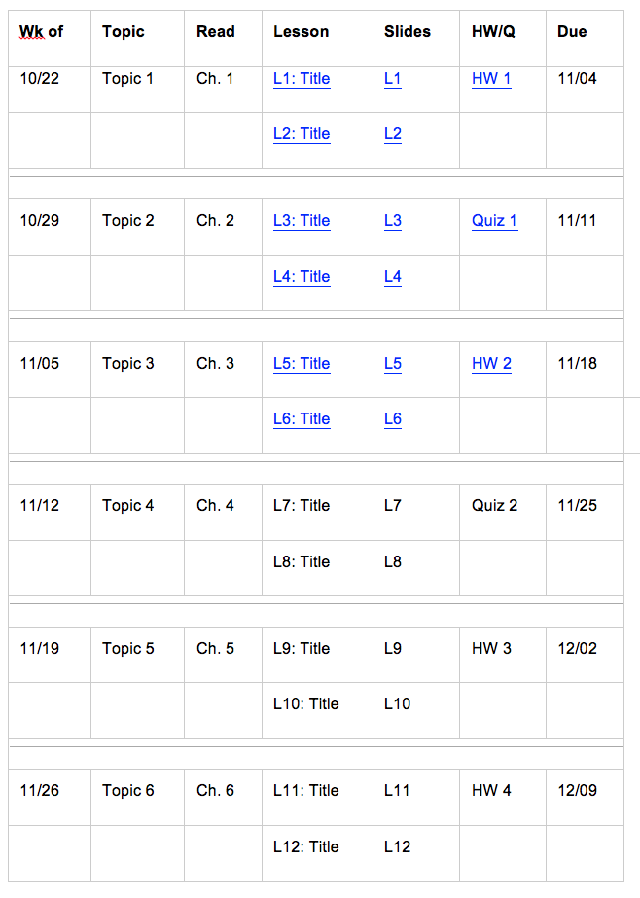Open the HW 1 link

(491, 79)
